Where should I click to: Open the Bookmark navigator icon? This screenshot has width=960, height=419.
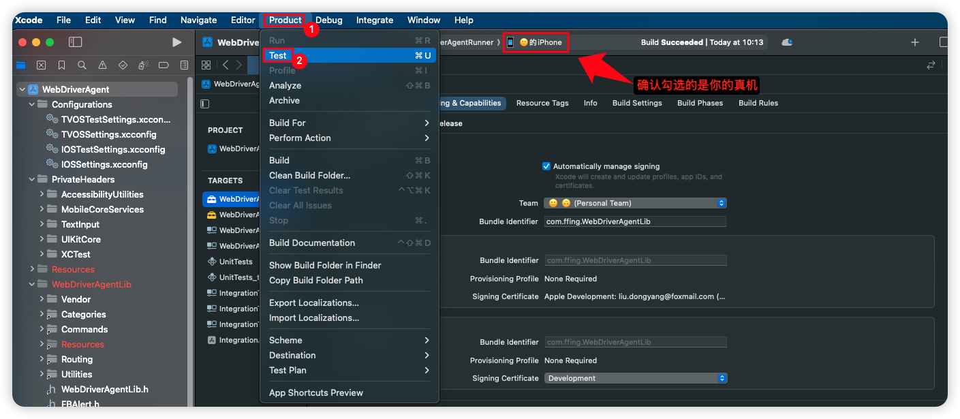coord(61,65)
